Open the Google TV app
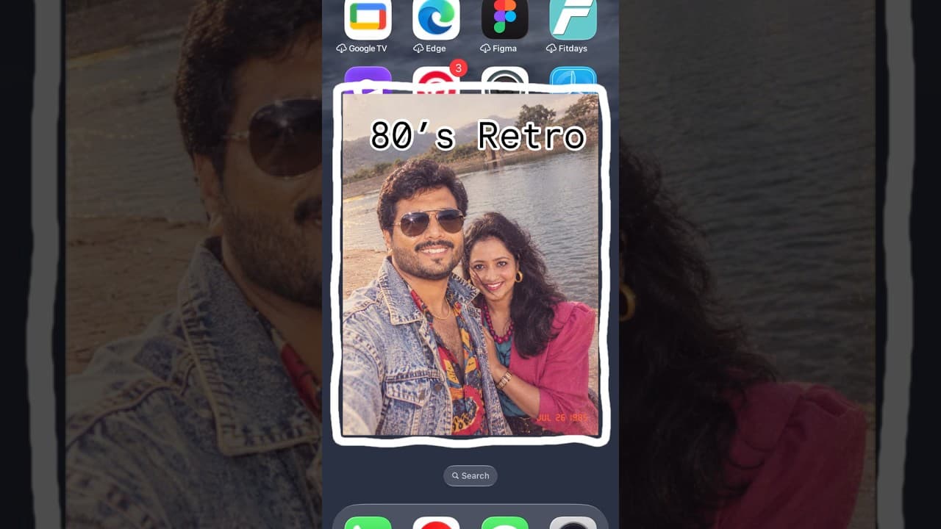This screenshot has height=529, width=941. [x=368, y=18]
